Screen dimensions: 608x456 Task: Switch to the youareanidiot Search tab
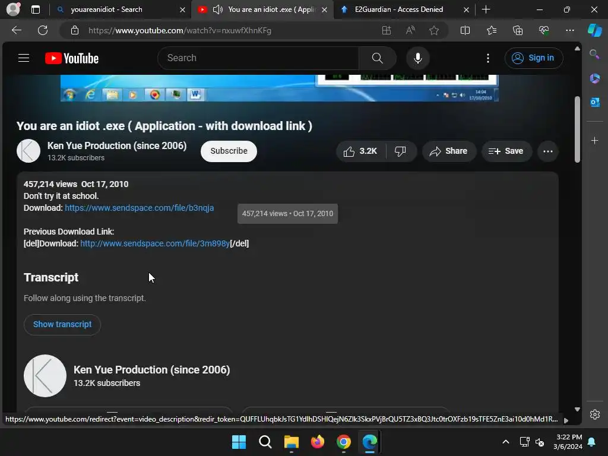pos(121,9)
